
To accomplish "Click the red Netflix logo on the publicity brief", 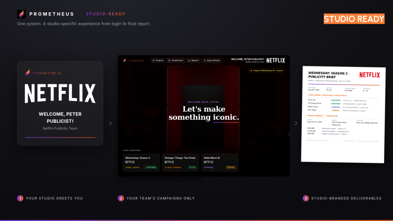I will coord(370,75).
